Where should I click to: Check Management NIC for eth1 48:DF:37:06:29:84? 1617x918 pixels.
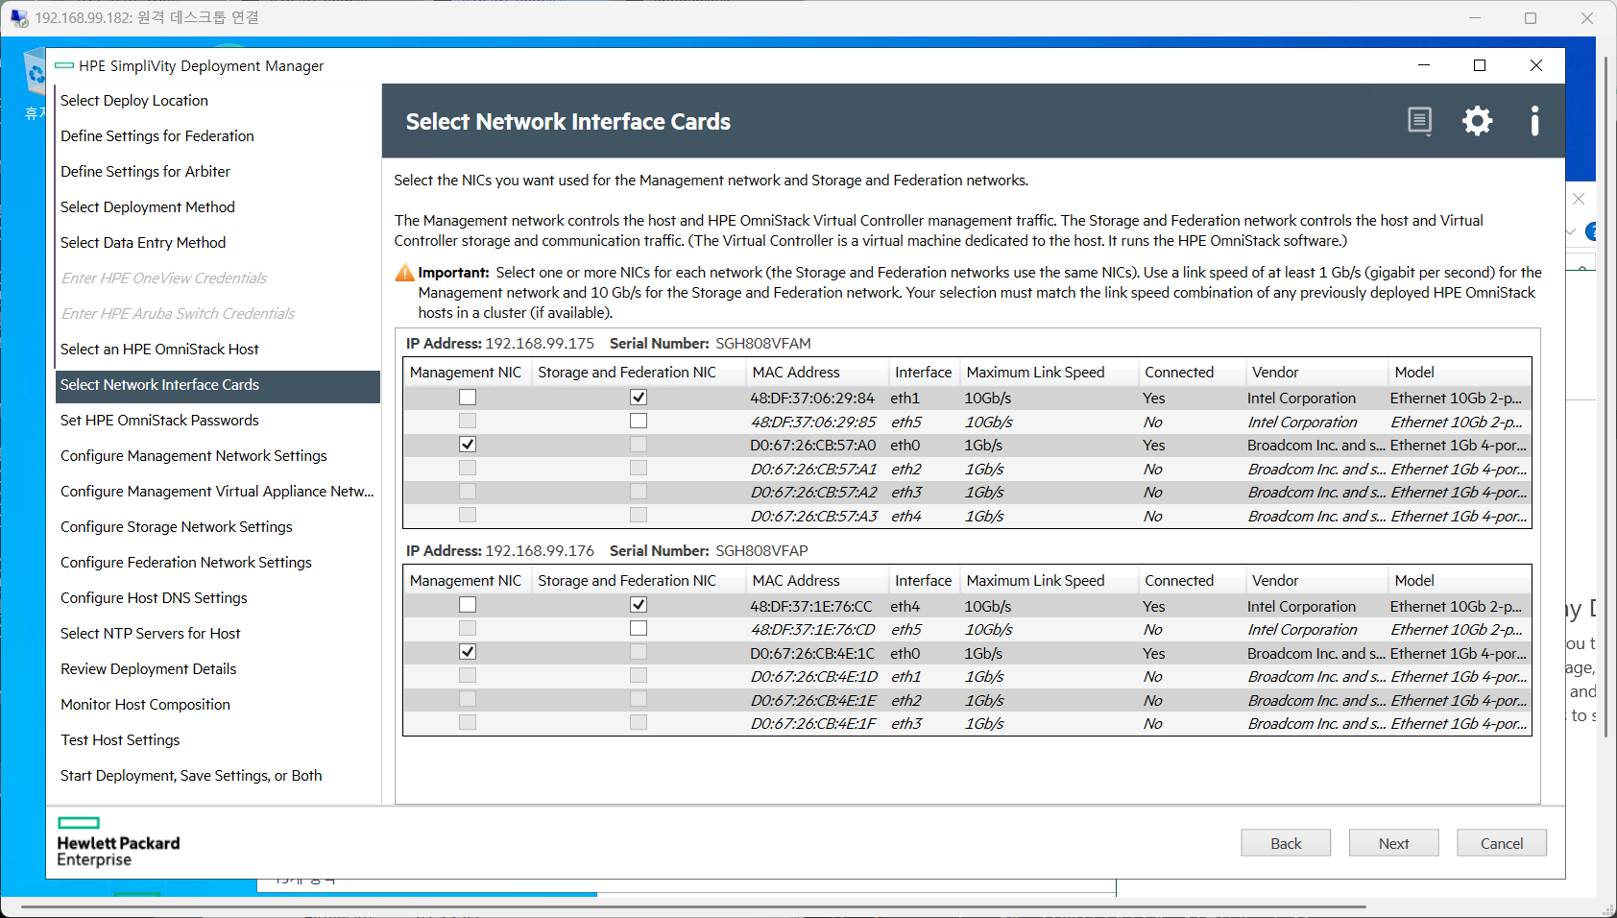pyautogui.click(x=468, y=398)
